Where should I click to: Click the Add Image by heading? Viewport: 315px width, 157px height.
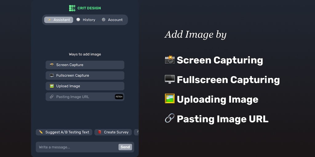click(x=195, y=34)
